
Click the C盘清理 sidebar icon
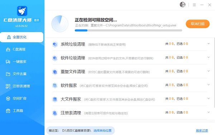coord(8,50)
